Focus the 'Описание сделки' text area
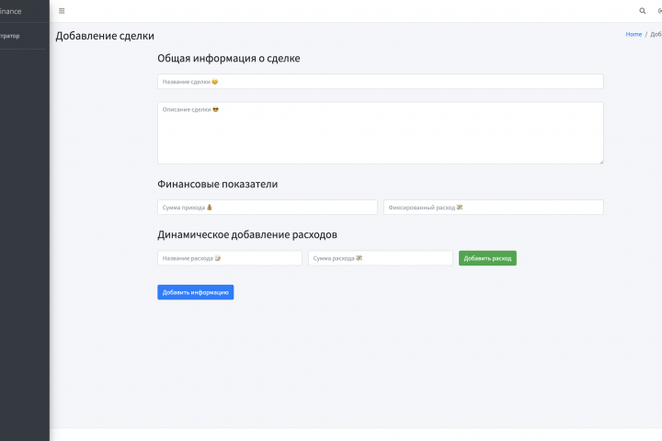Screen dimensions: 662x441 pyautogui.click(x=381, y=133)
